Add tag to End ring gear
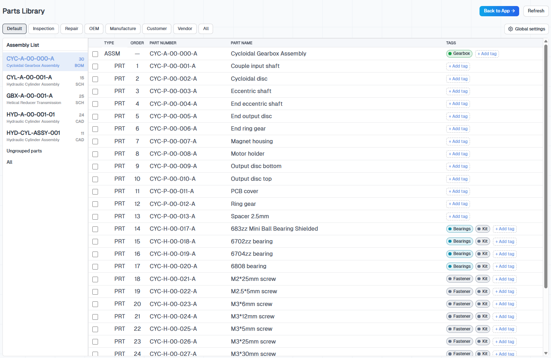551x358 pixels. coord(458,129)
